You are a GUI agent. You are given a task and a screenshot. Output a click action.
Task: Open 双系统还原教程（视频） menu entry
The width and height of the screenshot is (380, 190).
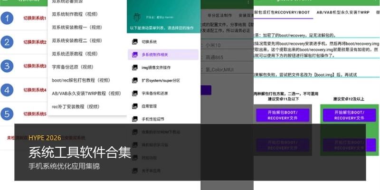(75, 54)
